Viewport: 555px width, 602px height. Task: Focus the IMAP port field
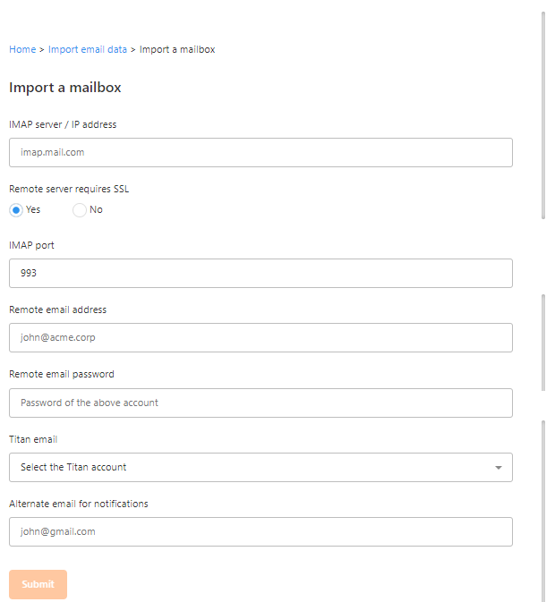[x=260, y=274]
